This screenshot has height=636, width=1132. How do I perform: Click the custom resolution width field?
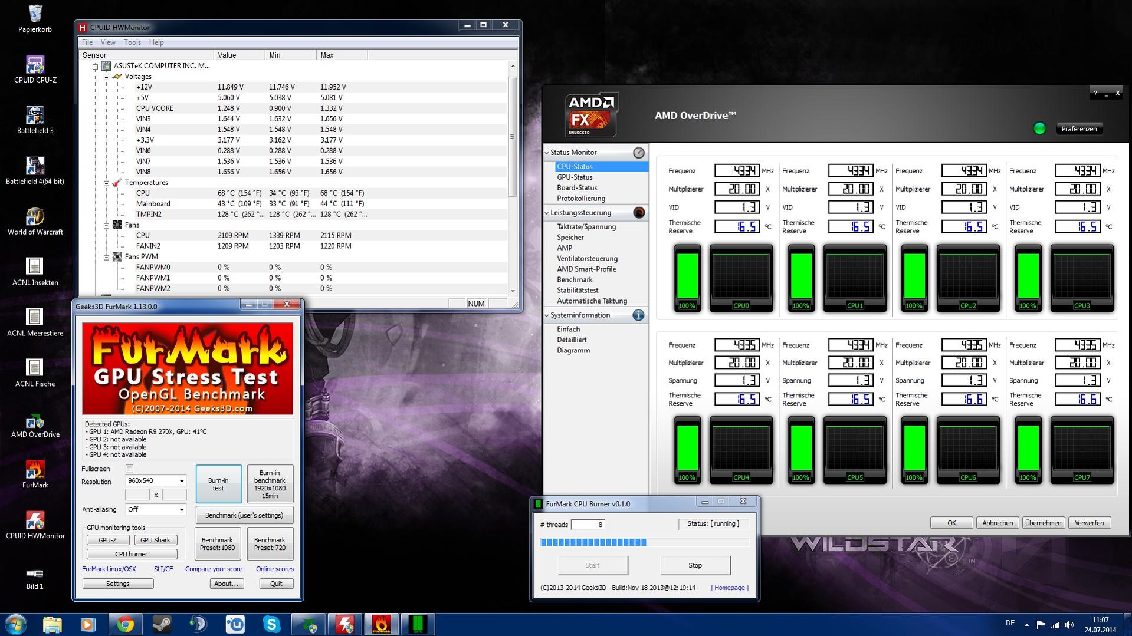coord(137,495)
